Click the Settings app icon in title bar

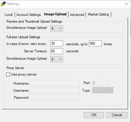[3, 4]
